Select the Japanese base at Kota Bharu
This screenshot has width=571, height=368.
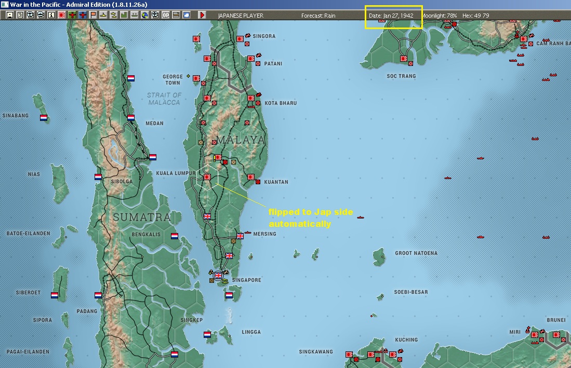click(251, 98)
